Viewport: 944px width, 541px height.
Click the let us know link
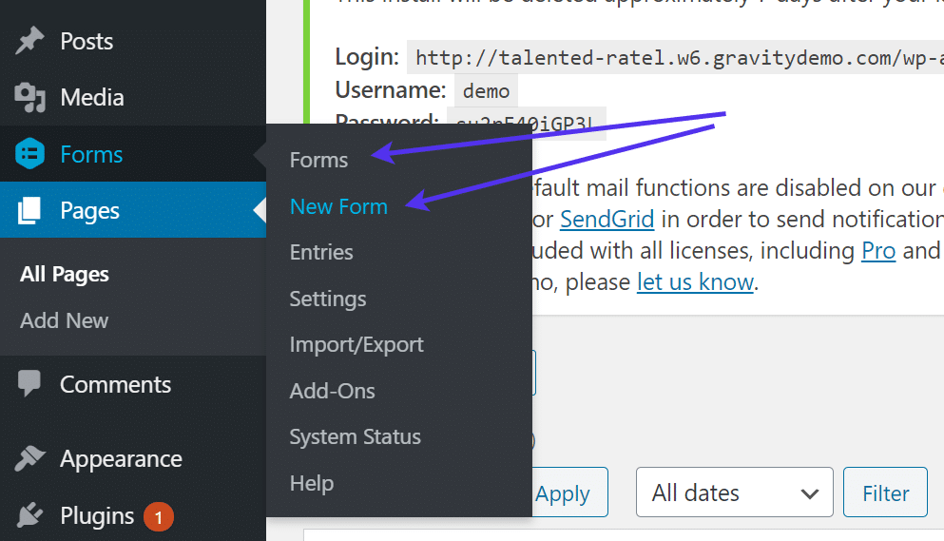695,281
